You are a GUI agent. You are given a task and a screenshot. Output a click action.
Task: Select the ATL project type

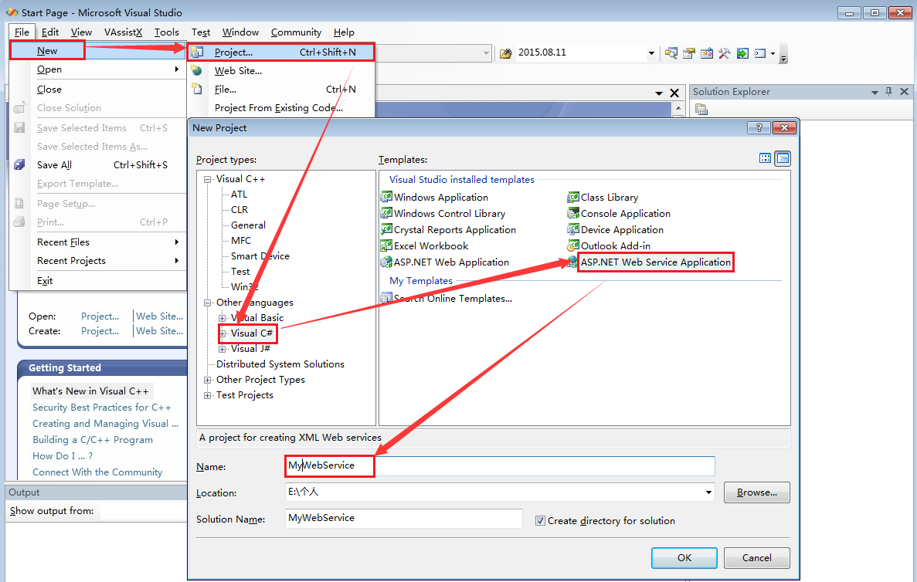(239, 195)
